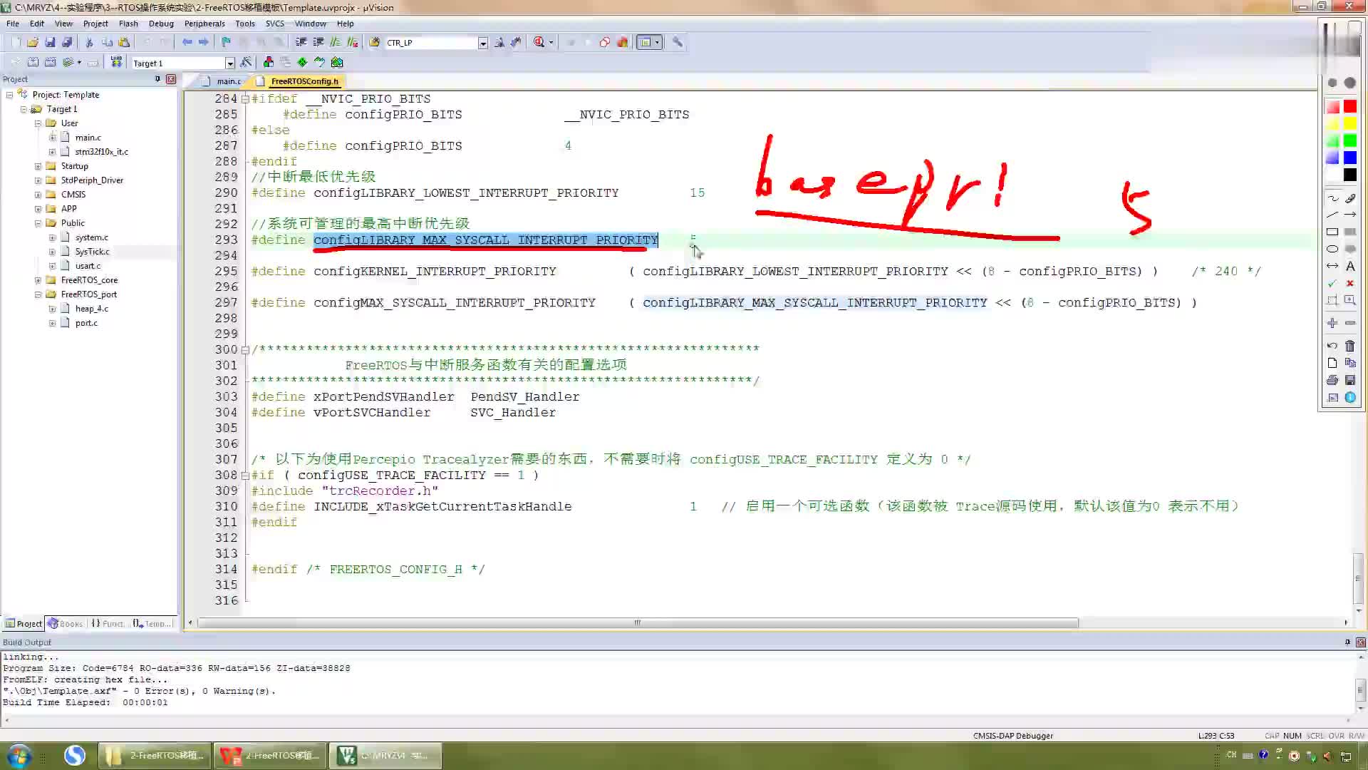Open the Flash menu
Viewport: 1368px width, 770px height.
coord(128,24)
